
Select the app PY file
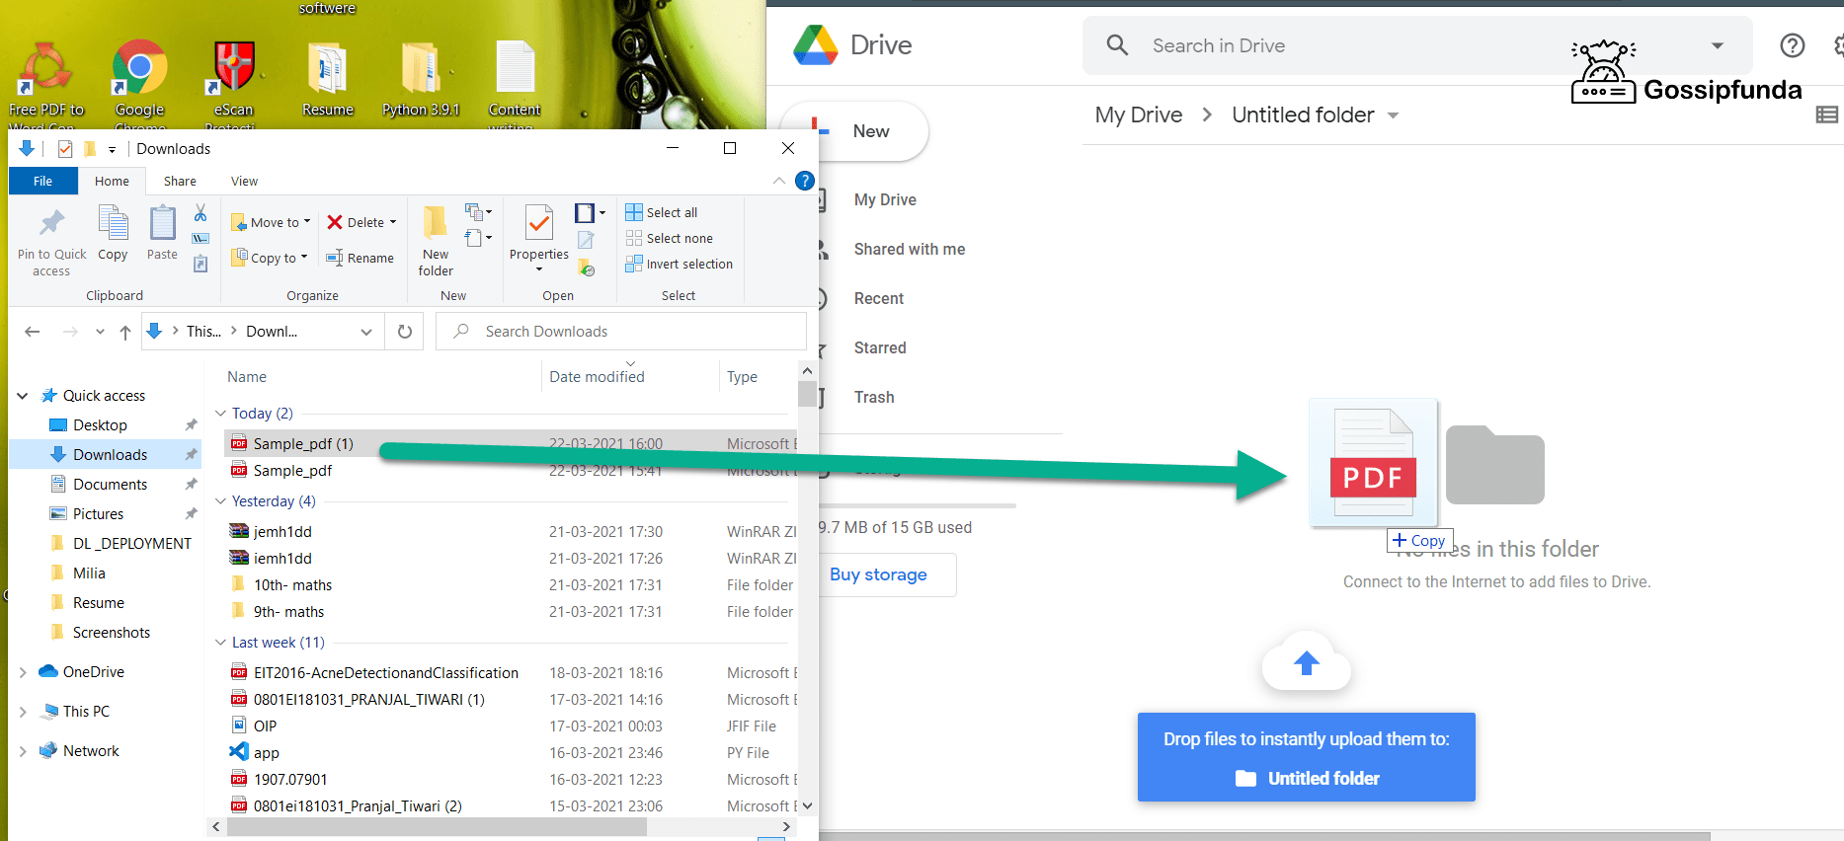coord(266,753)
